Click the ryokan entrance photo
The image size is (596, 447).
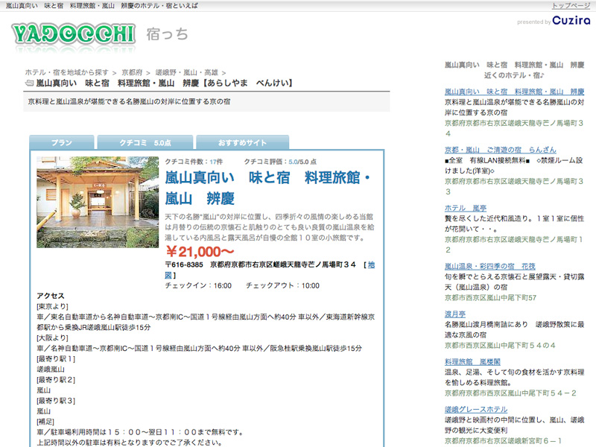pos(98,202)
